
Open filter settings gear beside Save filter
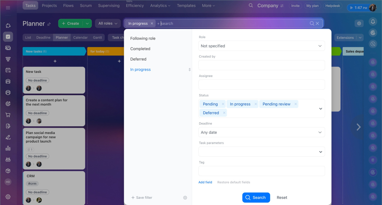(x=185, y=198)
